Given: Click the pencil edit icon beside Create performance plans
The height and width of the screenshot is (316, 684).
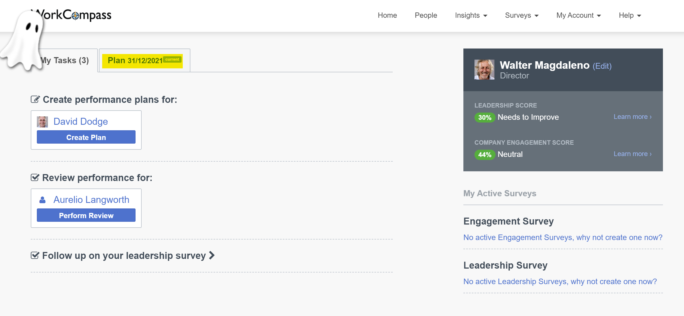Looking at the screenshot, I should point(35,99).
